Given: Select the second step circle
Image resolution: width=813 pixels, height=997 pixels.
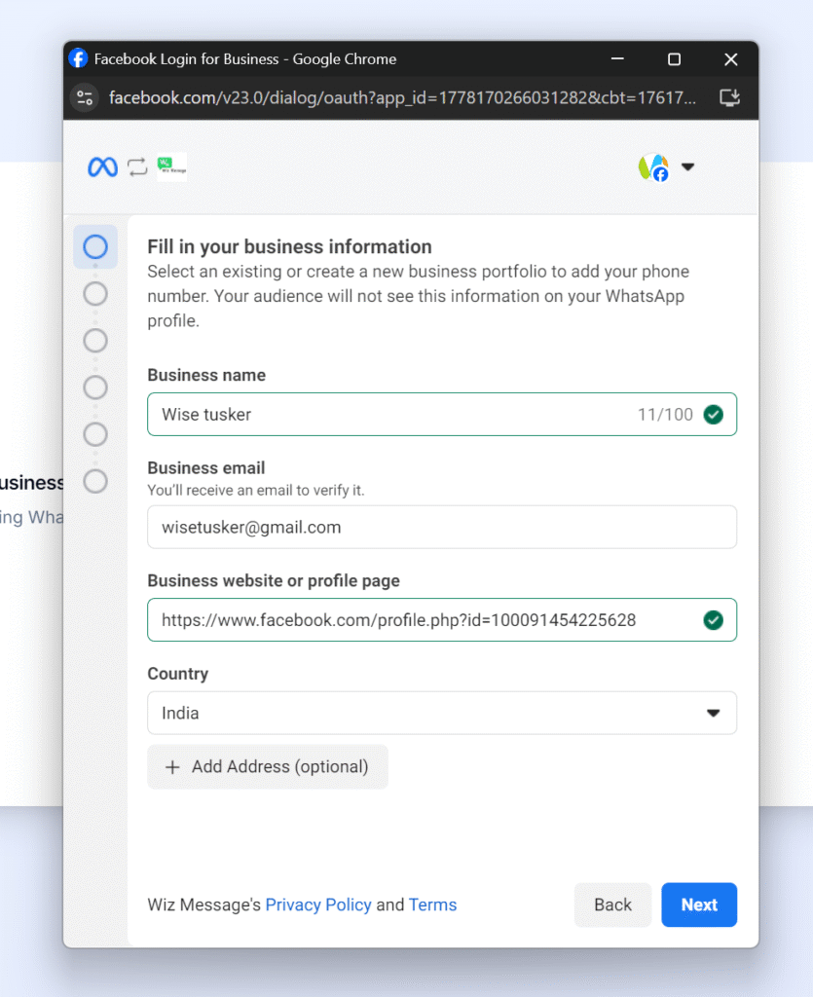Looking at the screenshot, I should click(95, 294).
